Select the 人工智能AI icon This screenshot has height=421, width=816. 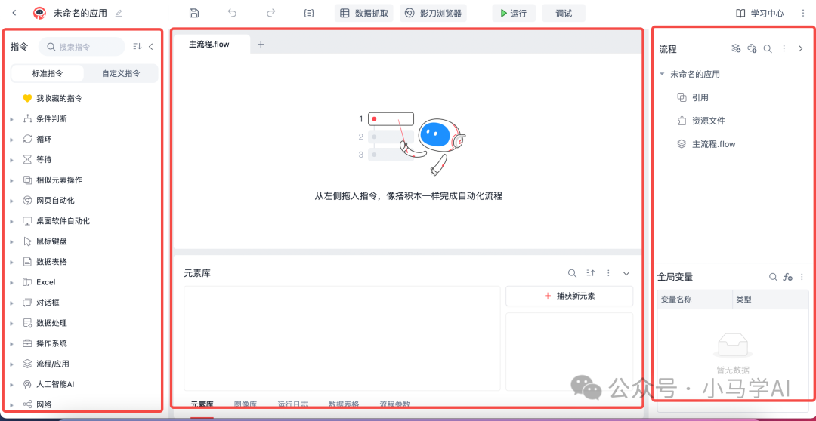click(28, 384)
